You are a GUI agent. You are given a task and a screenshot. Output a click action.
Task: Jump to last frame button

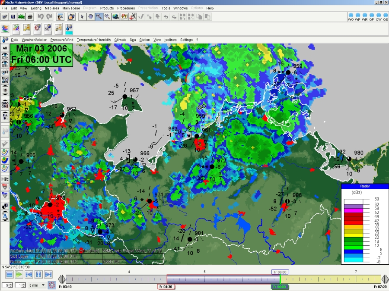[48, 275]
